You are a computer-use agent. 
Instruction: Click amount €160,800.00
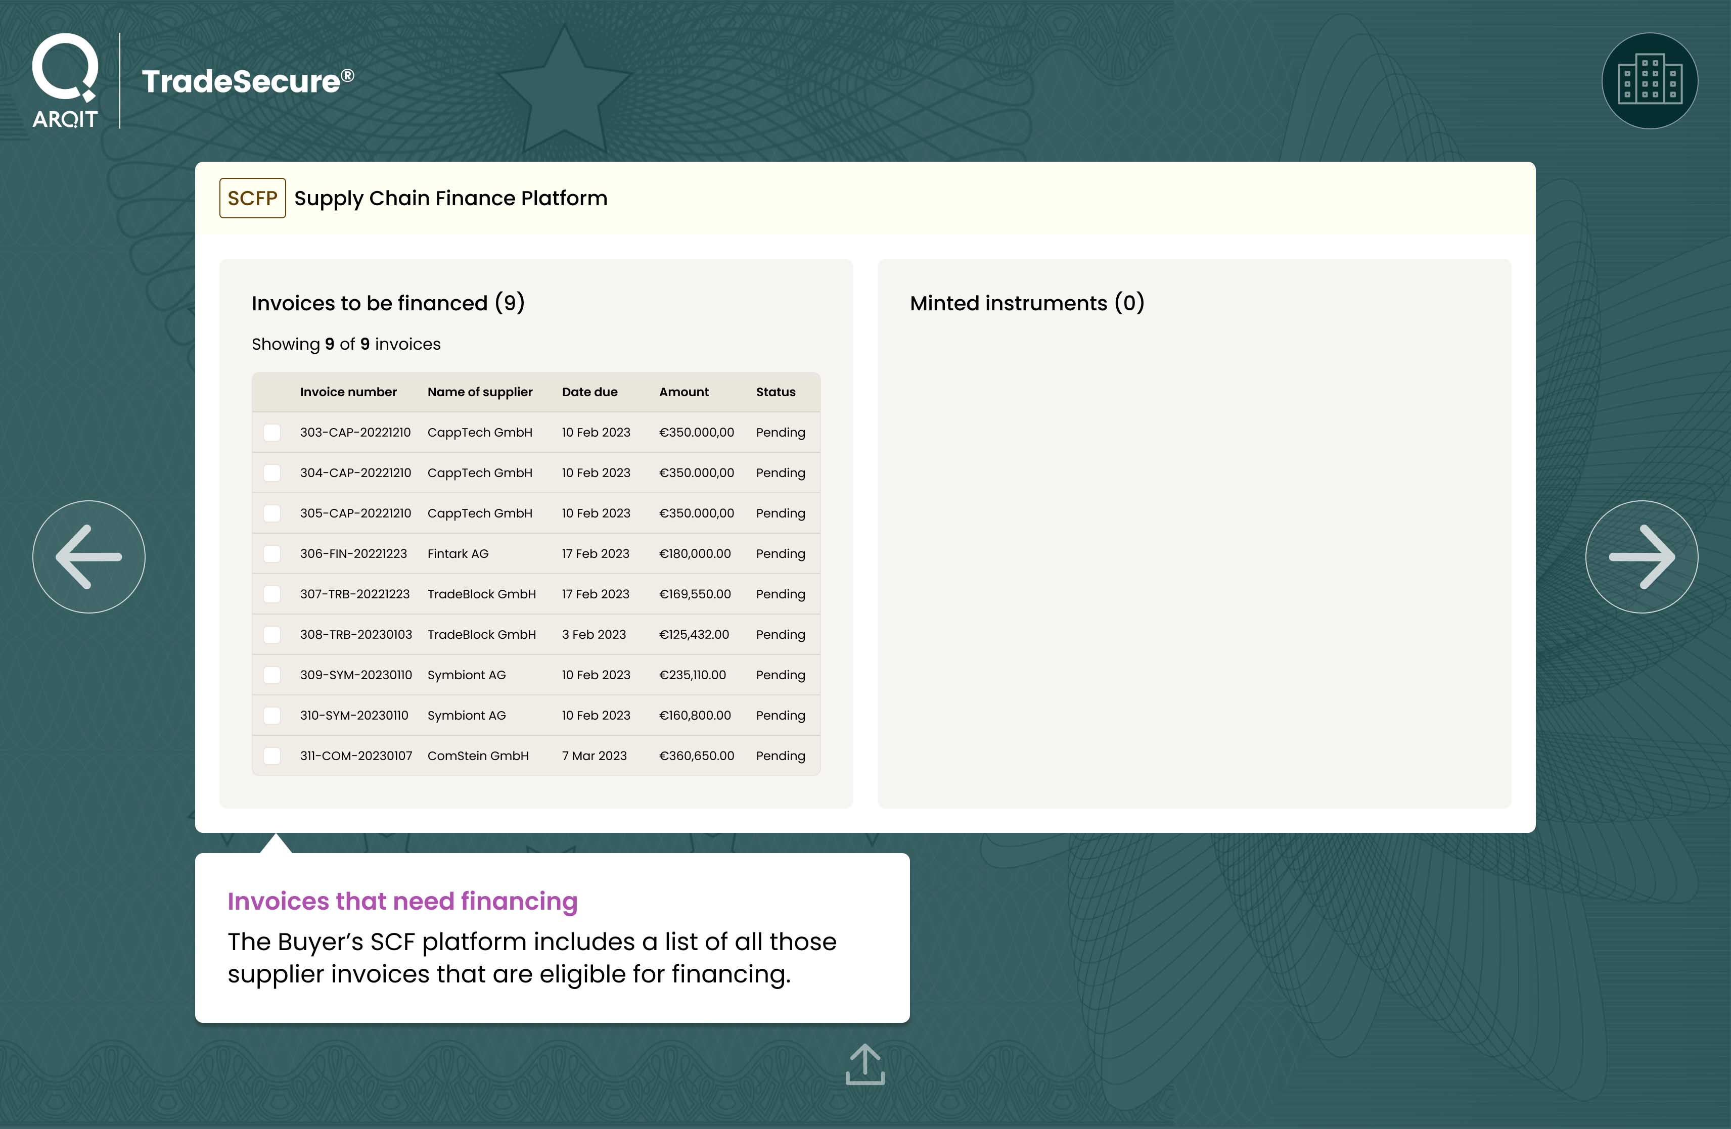tap(695, 715)
